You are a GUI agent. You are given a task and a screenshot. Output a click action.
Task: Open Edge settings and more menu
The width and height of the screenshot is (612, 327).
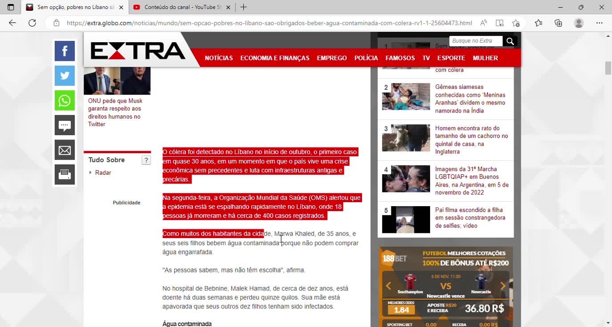tap(599, 23)
